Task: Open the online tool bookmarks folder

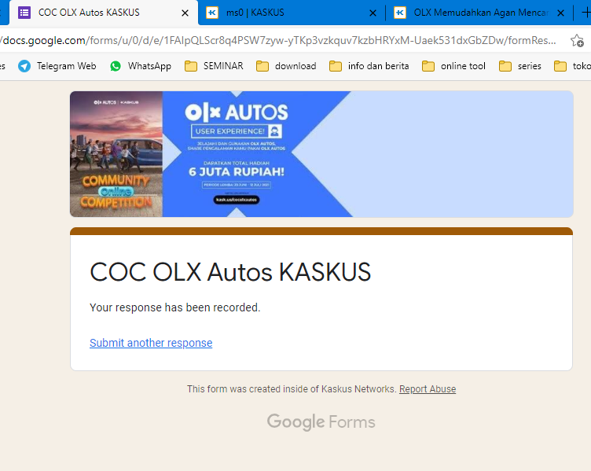Action: pos(453,66)
